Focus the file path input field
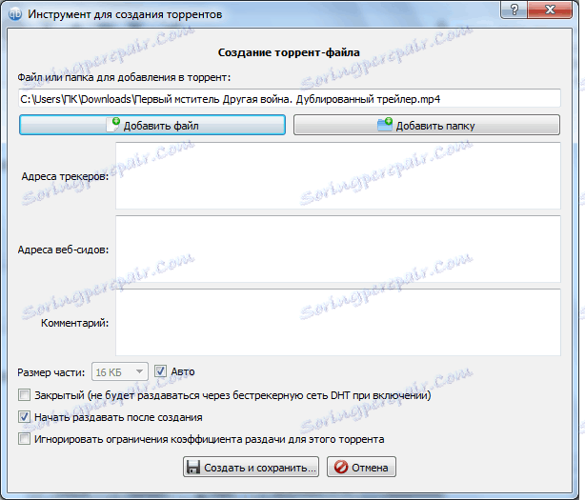This screenshot has width=585, height=500. pos(289,99)
